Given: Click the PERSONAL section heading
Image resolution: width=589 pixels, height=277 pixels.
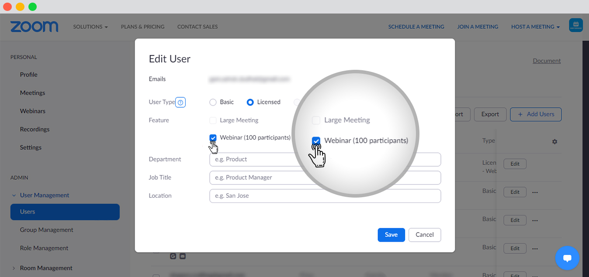Looking at the screenshot, I should click(x=24, y=57).
